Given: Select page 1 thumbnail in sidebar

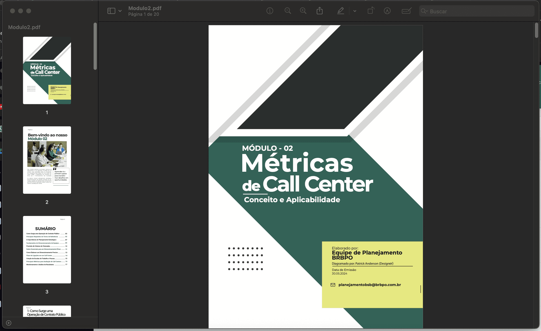Looking at the screenshot, I should click(47, 70).
